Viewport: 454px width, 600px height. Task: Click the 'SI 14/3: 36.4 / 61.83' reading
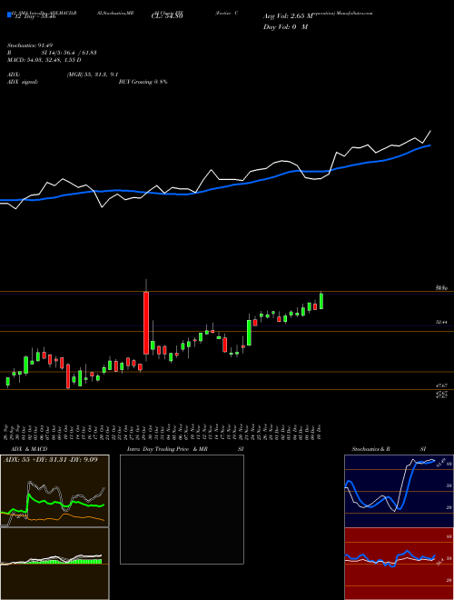click(x=69, y=53)
